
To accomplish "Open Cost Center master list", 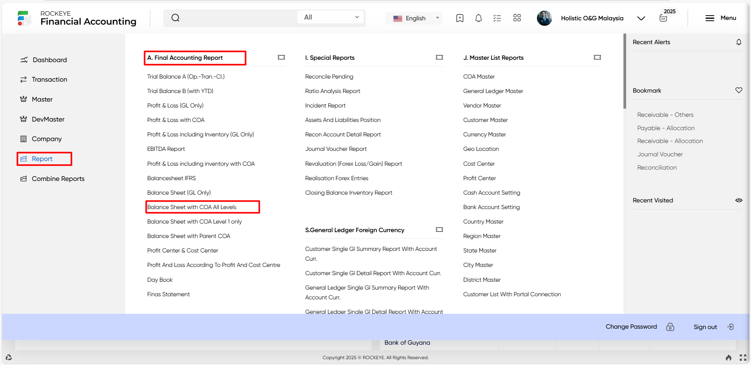I will click(479, 164).
